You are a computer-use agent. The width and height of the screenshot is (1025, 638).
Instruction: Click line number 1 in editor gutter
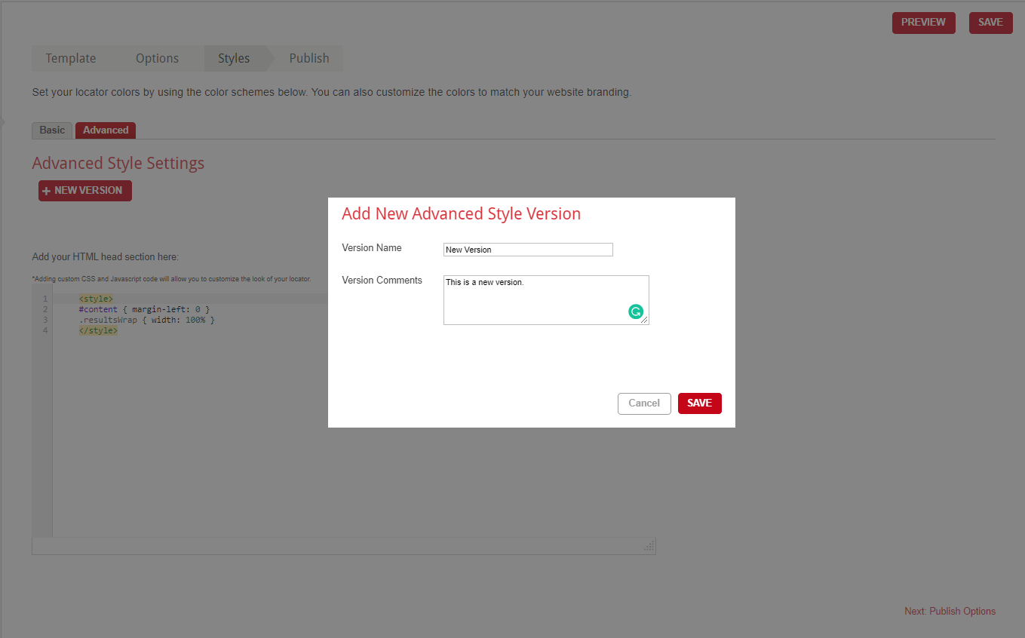(45, 299)
